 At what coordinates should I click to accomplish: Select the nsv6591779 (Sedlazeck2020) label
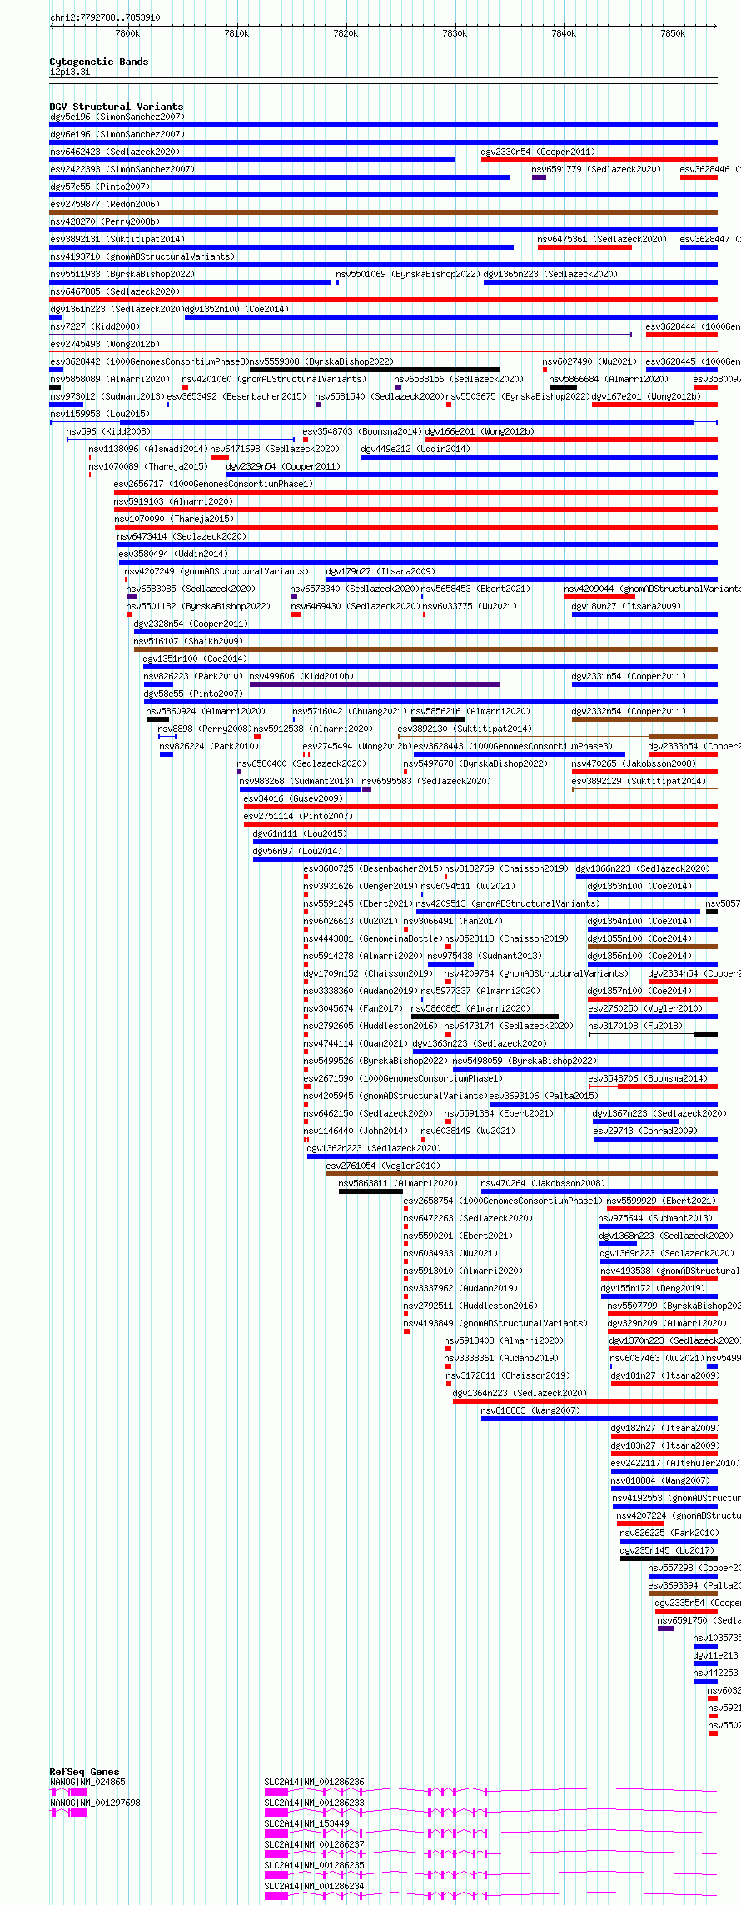pyautogui.click(x=596, y=170)
